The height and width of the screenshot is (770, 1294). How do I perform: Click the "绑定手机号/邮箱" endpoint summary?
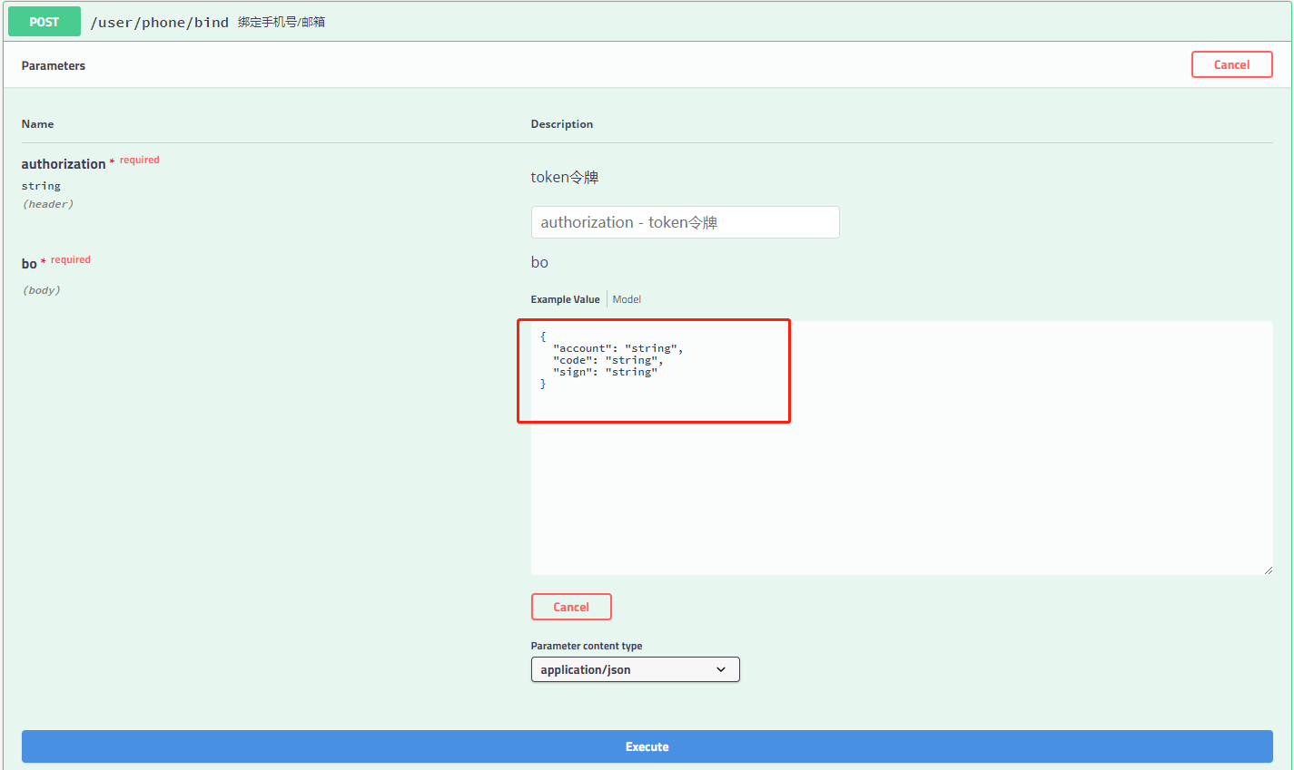[282, 22]
